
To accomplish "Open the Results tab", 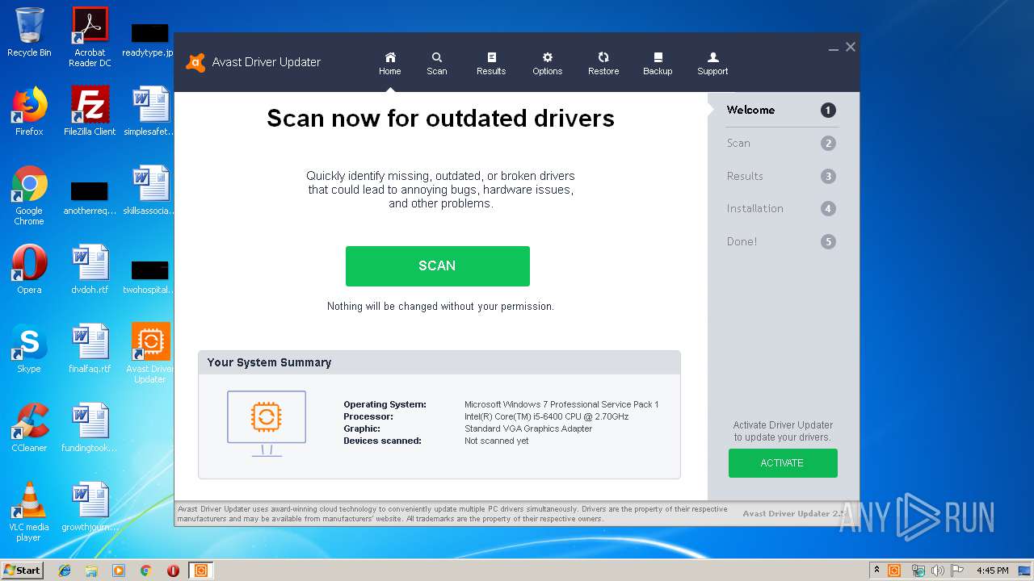I will tap(491, 64).
